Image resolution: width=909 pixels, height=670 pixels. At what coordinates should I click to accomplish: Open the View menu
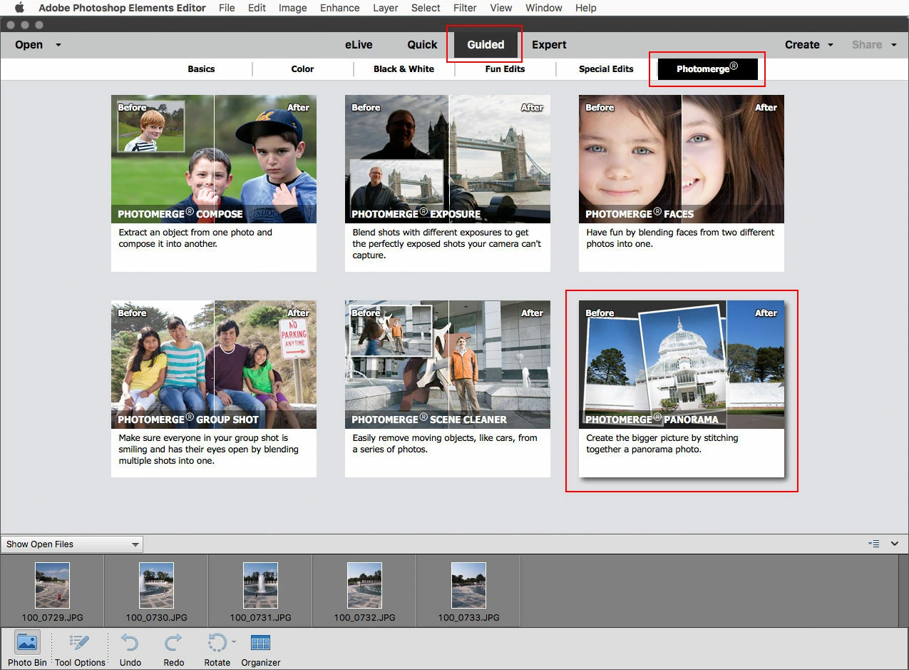click(501, 8)
